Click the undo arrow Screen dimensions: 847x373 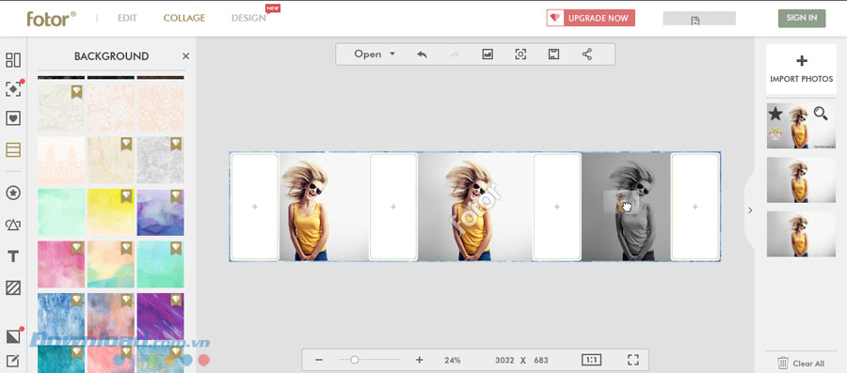(x=422, y=54)
